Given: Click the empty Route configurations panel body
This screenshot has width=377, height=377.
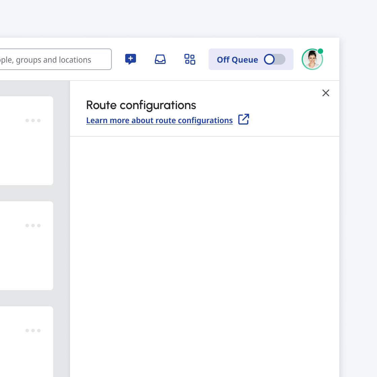Looking at the screenshot, I should click(x=205, y=256).
